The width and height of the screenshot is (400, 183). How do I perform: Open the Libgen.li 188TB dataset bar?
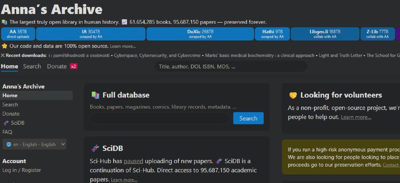coord(325,34)
